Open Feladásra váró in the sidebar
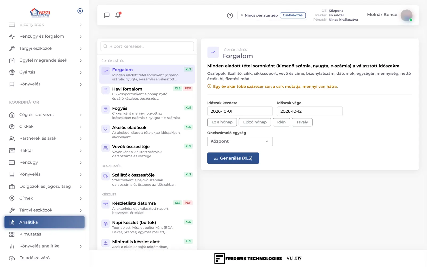This screenshot has width=427, height=267. tap(44, 258)
